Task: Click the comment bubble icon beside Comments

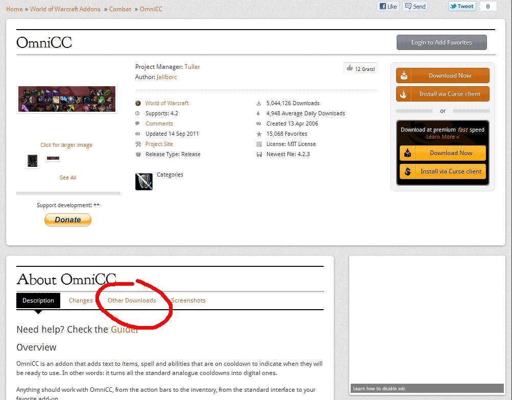Action: tap(138, 123)
